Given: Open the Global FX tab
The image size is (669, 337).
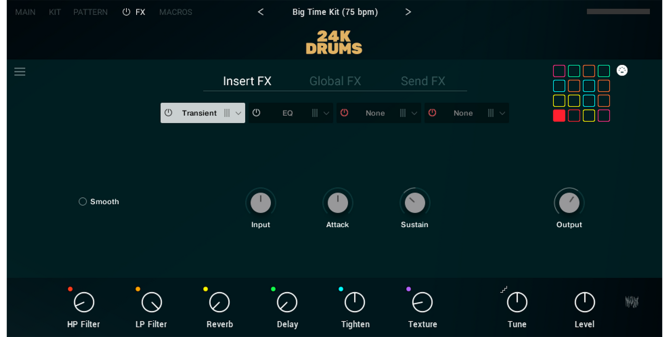Looking at the screenshot, I should [x=335, y=81].
